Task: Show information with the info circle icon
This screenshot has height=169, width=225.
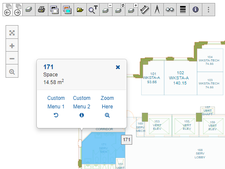Action: pyautogui.click(x=195, y=9)
